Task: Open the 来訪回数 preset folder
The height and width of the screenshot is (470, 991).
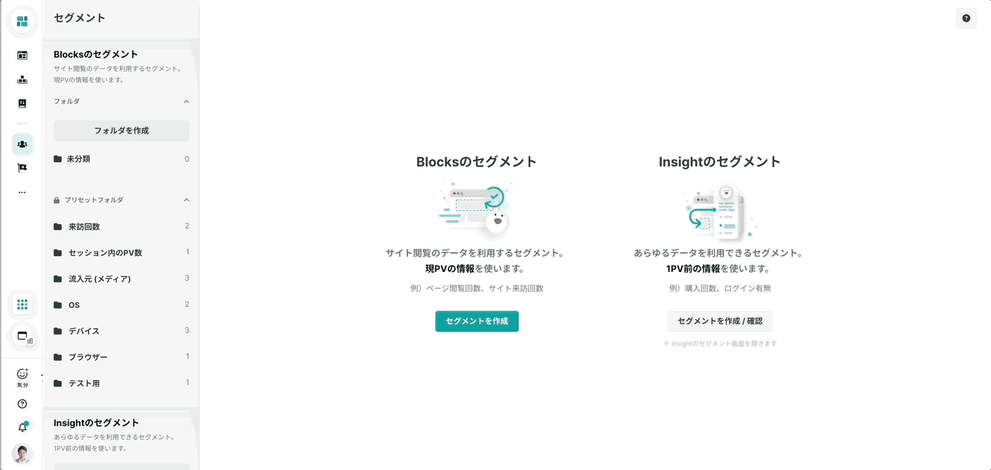Action: coord(121,226)
